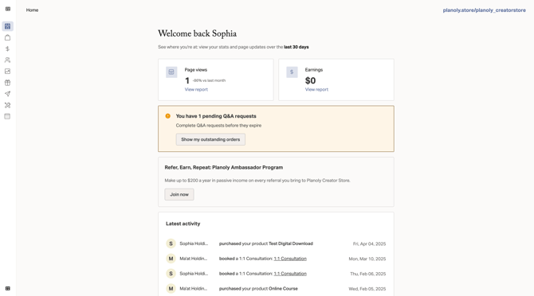534x296 pixels.
Task: Click 'Online Course' product text
Action: (283, 289)
